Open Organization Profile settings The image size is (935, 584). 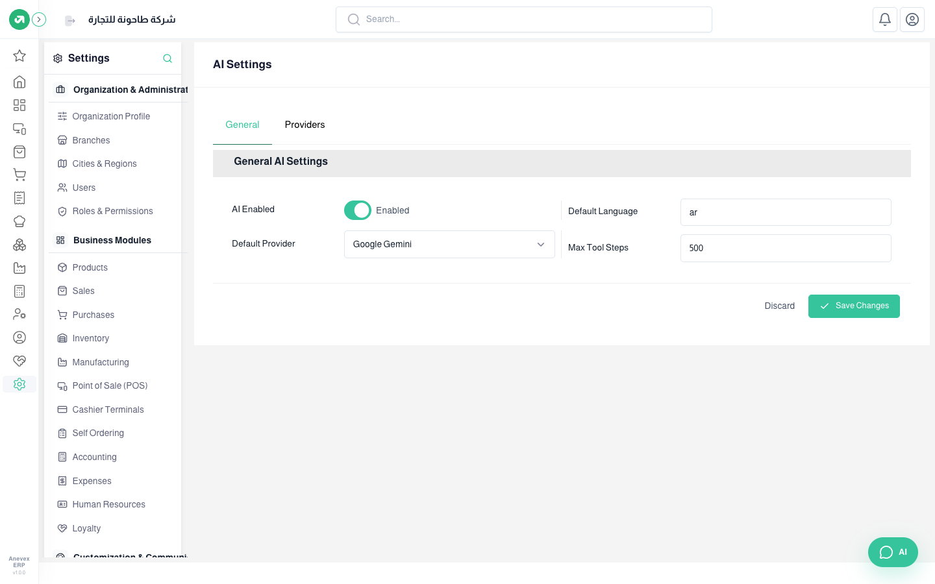pyautogui.click(x=111, y=116)
